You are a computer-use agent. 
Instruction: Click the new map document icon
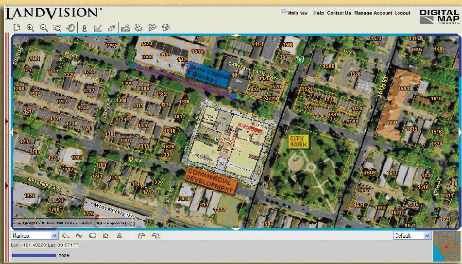(x=16, y=28)
